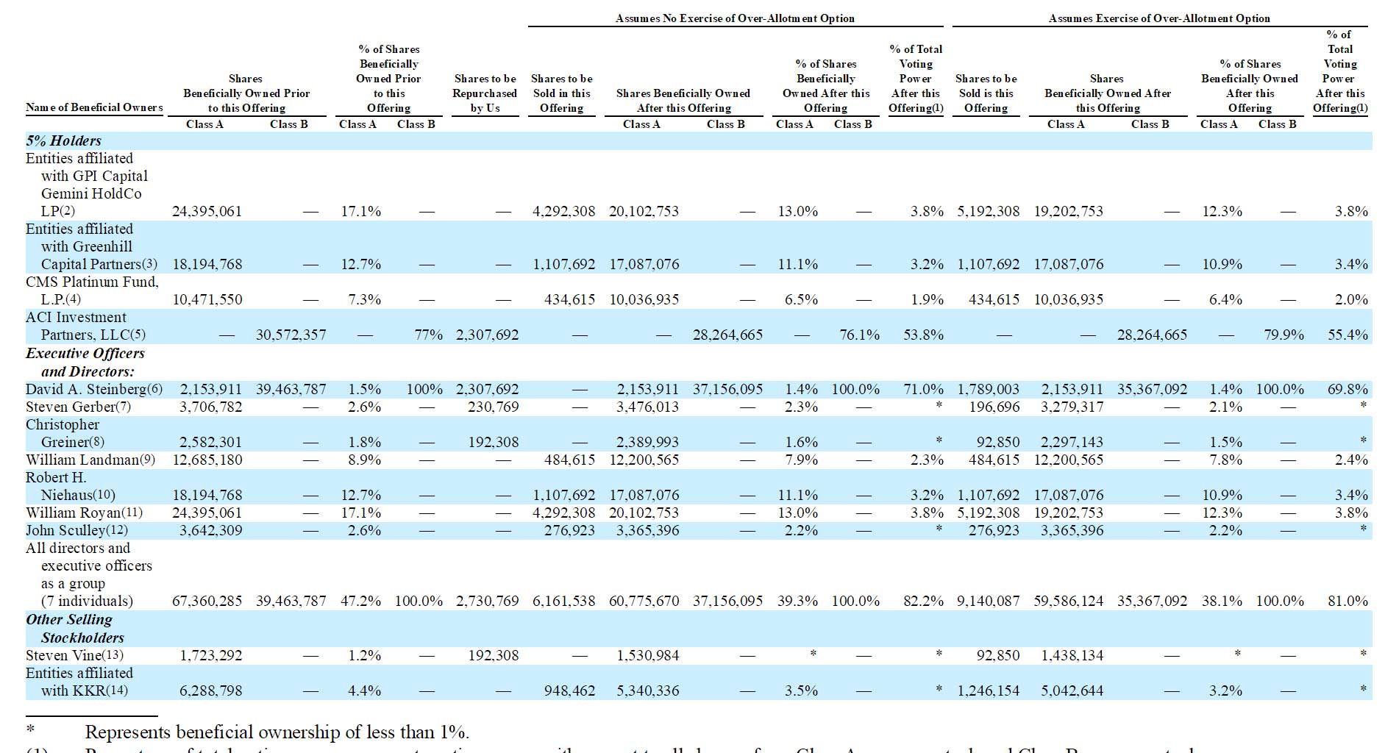Click the 67,360,285 Class A group total
Screen dimensions: 1385x753
coord(207,601)
